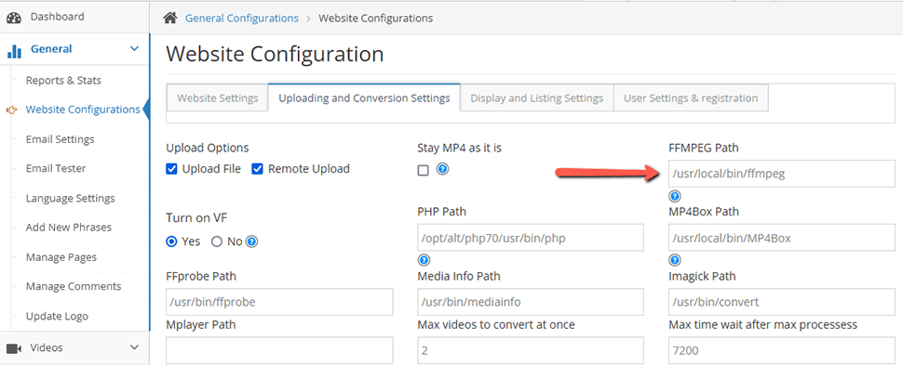Switch to Display and Listing Settings tab
This screenshot has height=365, width=903.
(537, 98)
